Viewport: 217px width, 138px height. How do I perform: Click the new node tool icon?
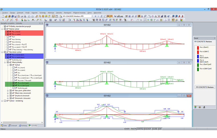[x=3, y=20]
